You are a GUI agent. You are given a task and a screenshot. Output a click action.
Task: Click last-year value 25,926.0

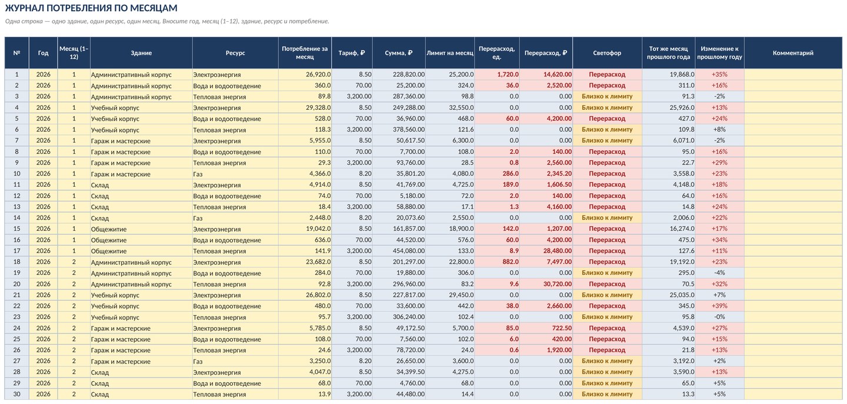click(x=668, y=107)
